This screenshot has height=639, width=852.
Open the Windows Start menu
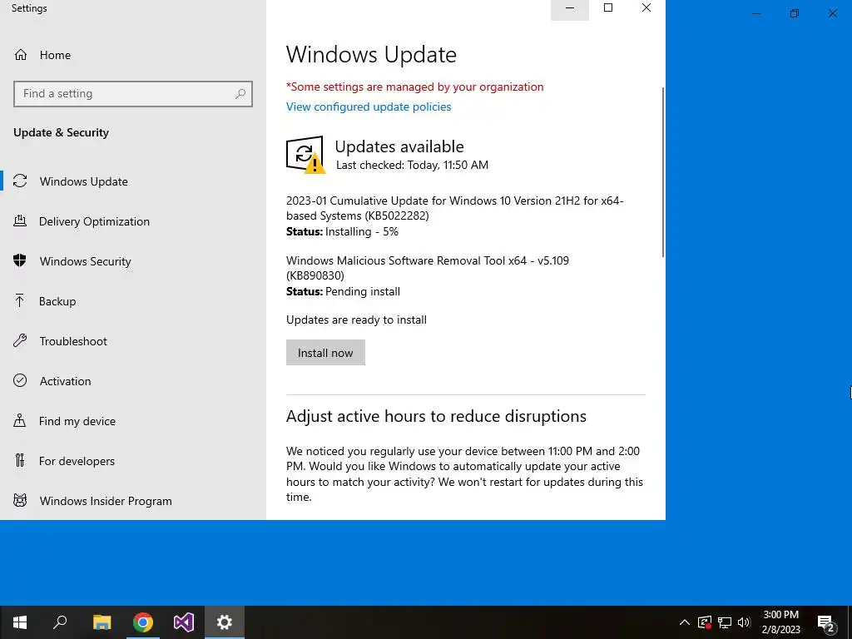point(20,622)
